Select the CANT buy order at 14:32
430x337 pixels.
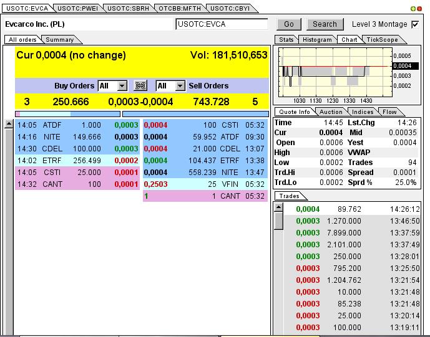(x=77, y=184)
